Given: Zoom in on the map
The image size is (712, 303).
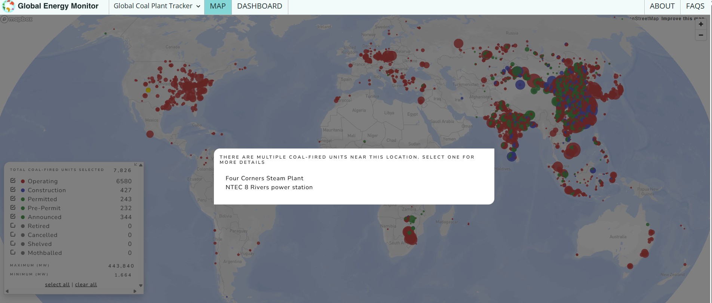Looking at the screenshot, I should 701,24.
